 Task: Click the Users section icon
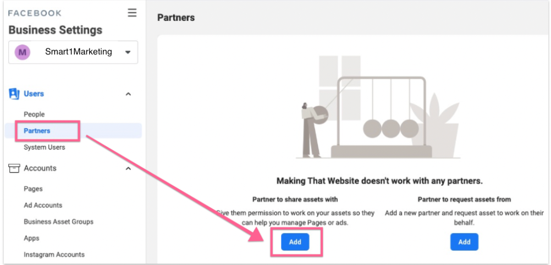pyautogui.click(x=14, y=94)
